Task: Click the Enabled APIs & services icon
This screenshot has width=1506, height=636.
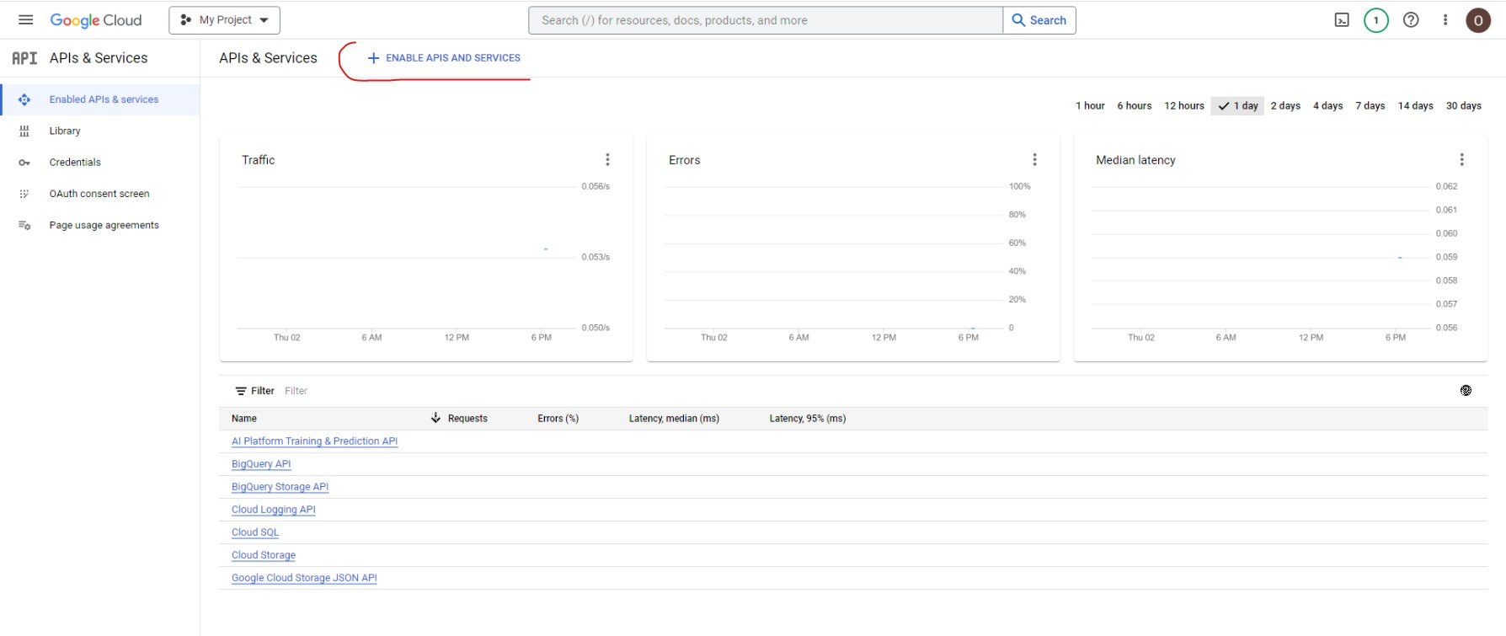Action: (x=24, y=99)
